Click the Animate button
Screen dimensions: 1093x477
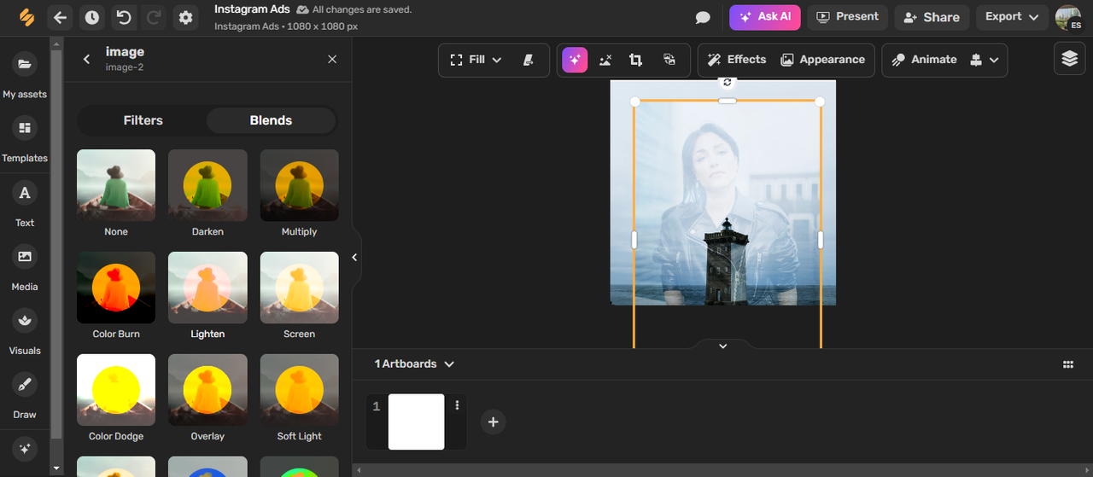(x=924, y=60)
